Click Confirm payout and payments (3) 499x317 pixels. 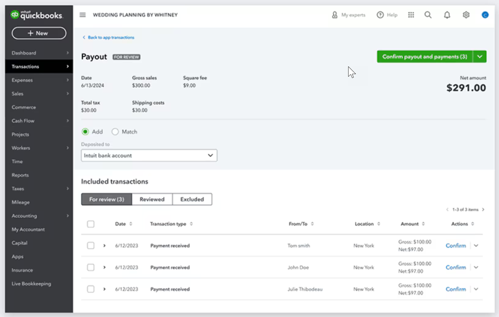point(425,57)
